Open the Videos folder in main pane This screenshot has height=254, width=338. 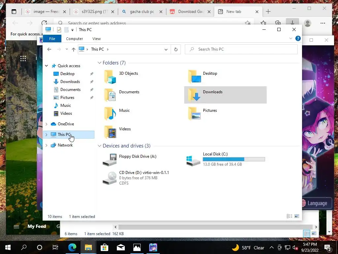[x=118, y=132]
